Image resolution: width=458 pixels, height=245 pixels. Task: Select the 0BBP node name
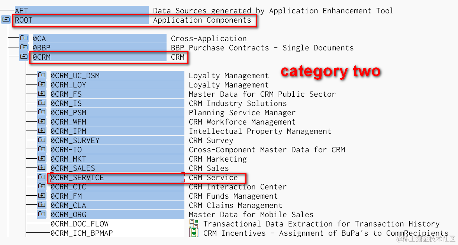[42, 48]
